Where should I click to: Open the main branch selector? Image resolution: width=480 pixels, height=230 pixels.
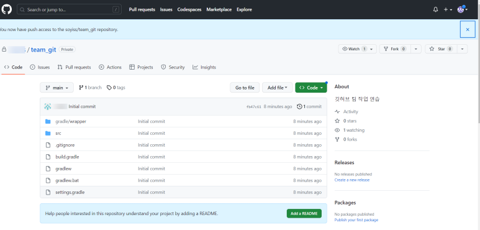pos(57,88)
